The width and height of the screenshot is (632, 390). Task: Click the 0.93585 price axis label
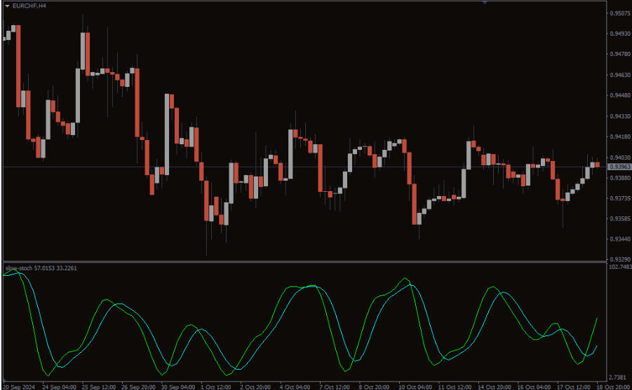click(x=620, y=218)
